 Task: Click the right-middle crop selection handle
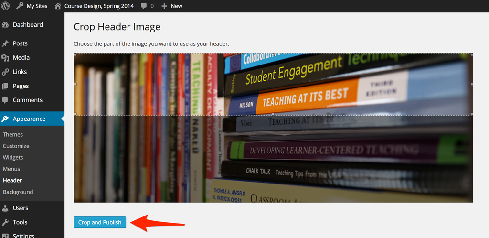tap(471, 84)
